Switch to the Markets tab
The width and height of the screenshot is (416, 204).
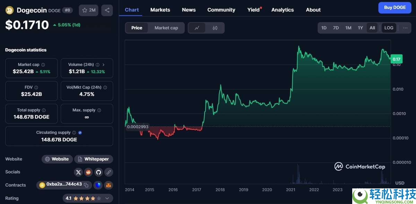(160, 10)
